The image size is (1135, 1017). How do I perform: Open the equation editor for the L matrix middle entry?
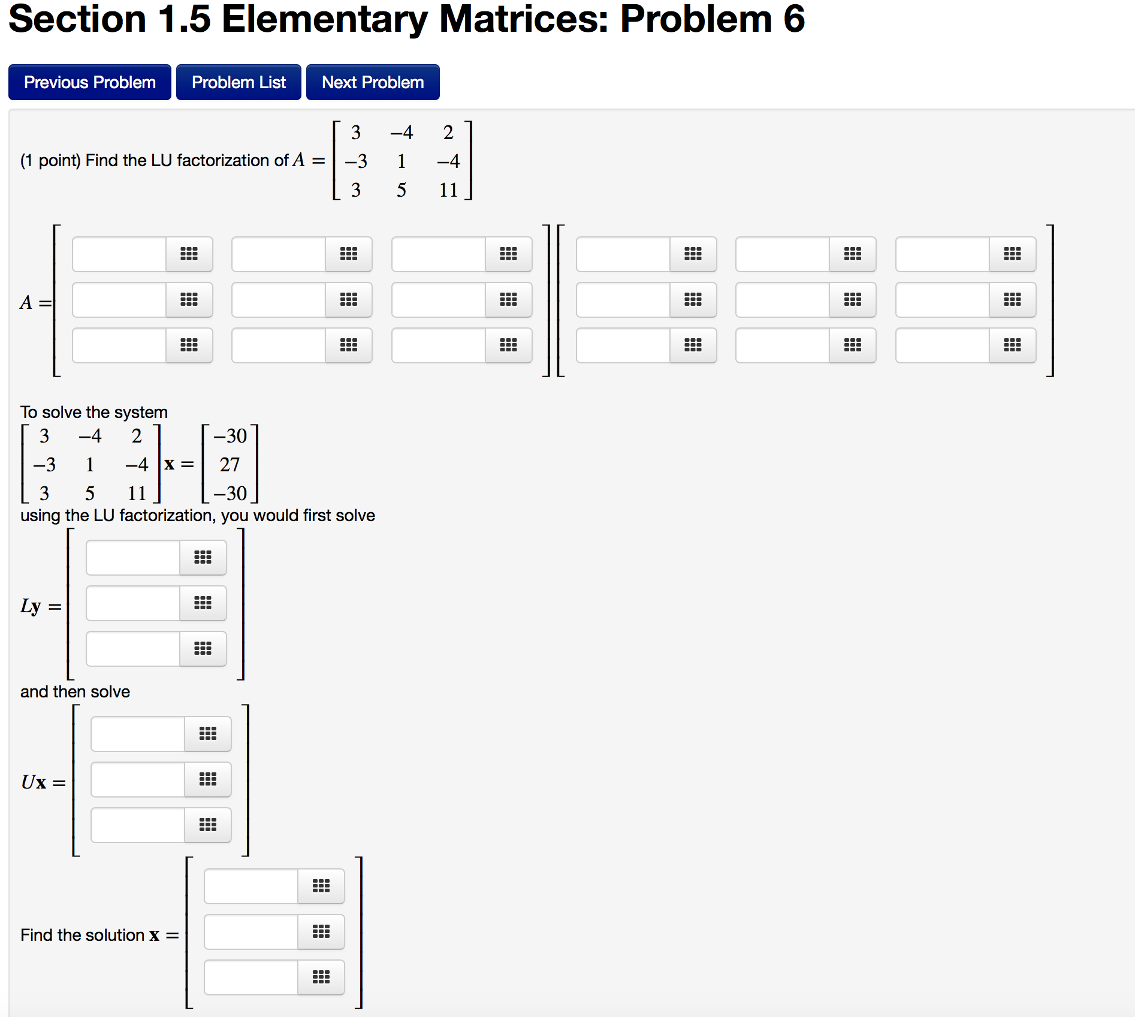pyautogui.click(x=349, y=300)
